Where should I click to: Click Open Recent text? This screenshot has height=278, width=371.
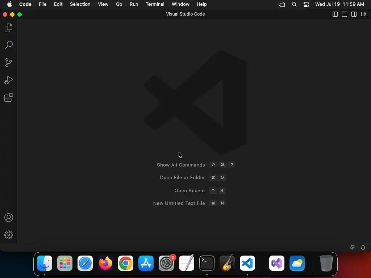click(189, 190)
